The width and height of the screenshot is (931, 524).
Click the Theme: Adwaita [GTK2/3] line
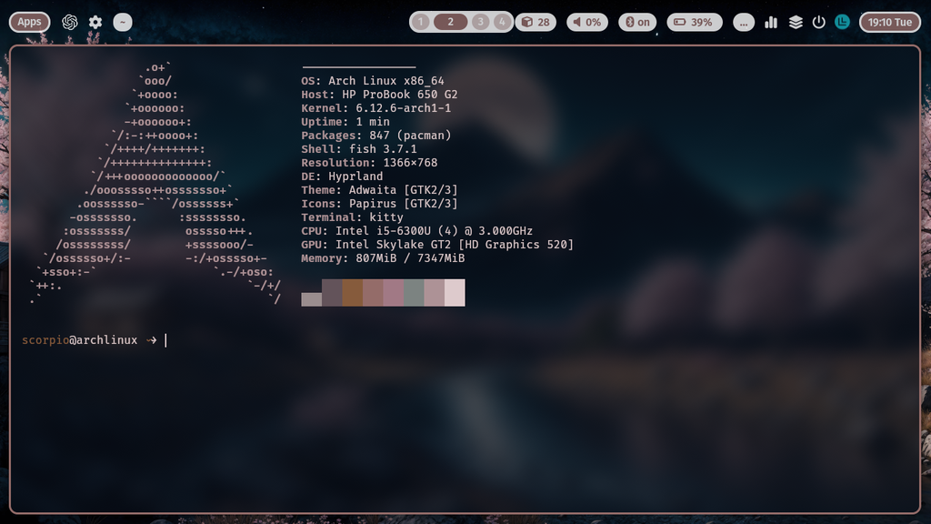point(379,190)
